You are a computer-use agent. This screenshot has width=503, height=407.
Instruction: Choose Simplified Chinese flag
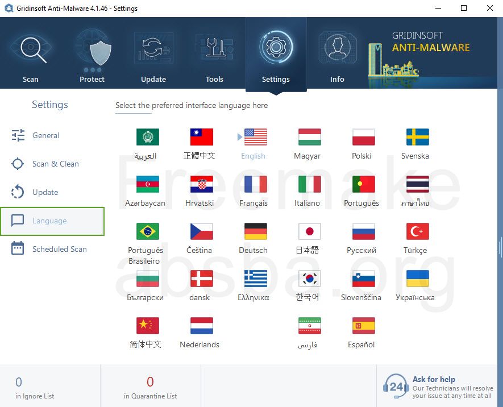(147, 326)
